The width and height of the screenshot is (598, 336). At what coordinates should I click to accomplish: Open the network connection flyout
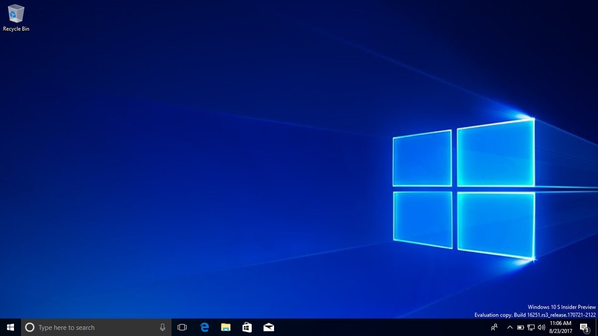[x=531, y=327]
